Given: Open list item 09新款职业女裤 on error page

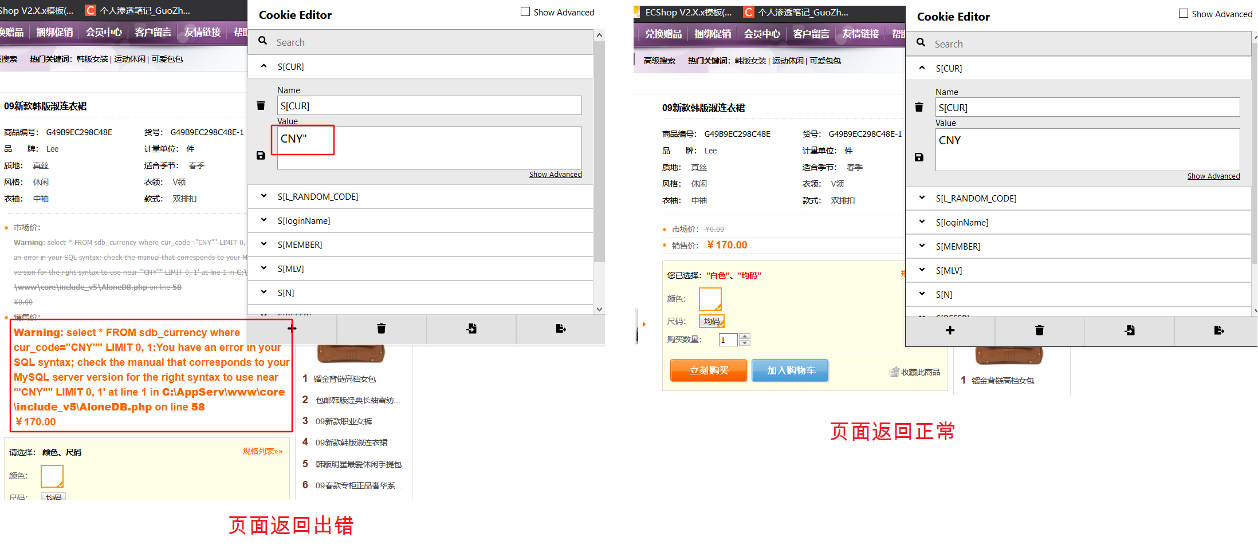Looking at the screenshot, I should click(344, 421).
